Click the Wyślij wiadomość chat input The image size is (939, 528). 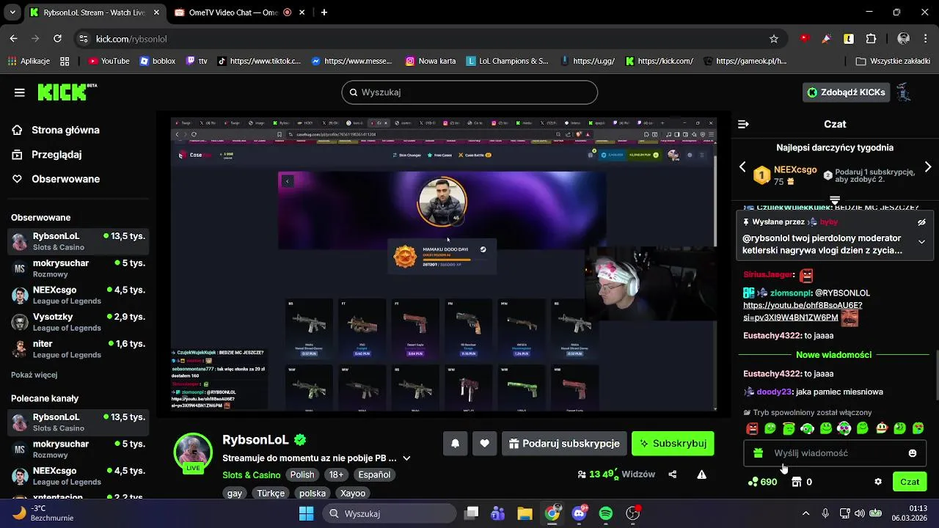[835, 453]
